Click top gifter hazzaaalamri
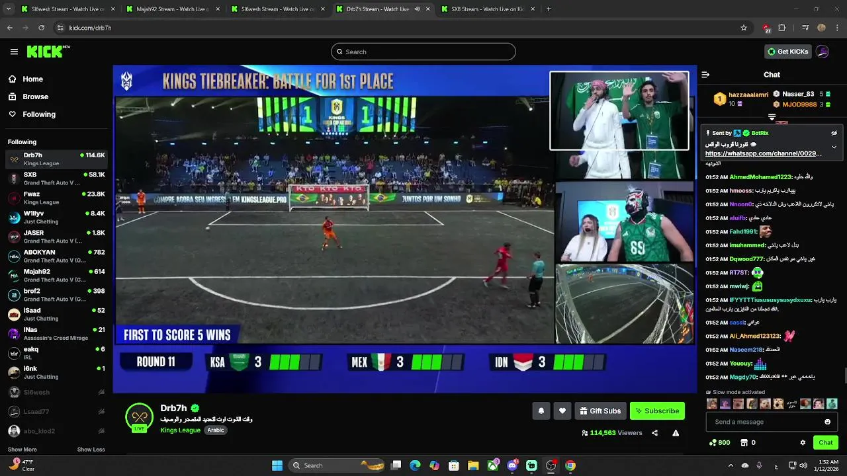The width and height of the screenshot is (847, 476). [748, 95]
